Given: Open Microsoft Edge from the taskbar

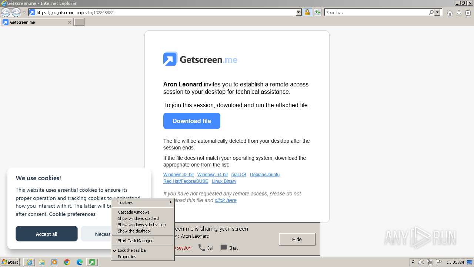Looking at the screenshot, I should (80, 262).
